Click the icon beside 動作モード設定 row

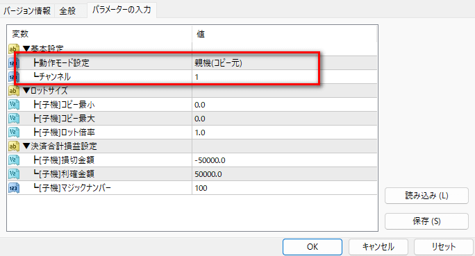[14, 63]
